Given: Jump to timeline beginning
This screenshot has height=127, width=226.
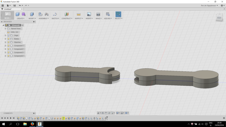Looking at the screenshot, I should coord(2,118).
